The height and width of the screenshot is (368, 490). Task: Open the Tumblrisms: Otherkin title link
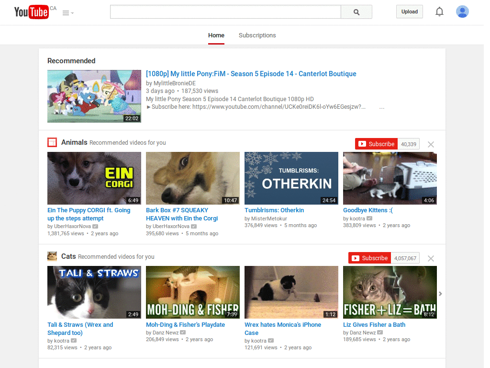[274, 210]
